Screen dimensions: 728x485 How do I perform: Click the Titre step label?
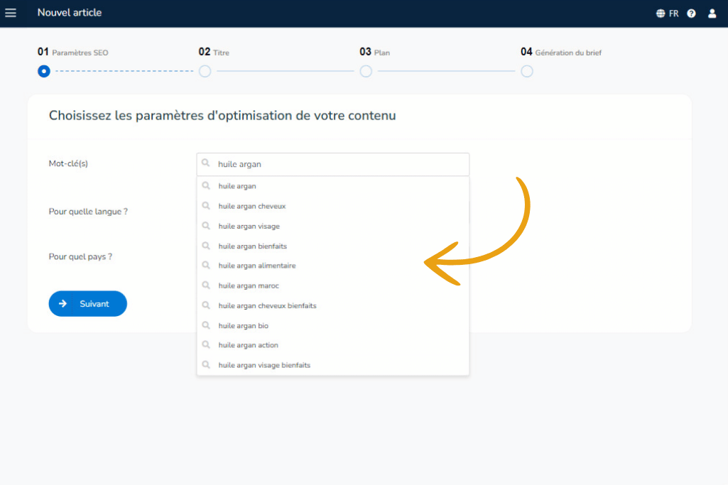click(221, 53)
